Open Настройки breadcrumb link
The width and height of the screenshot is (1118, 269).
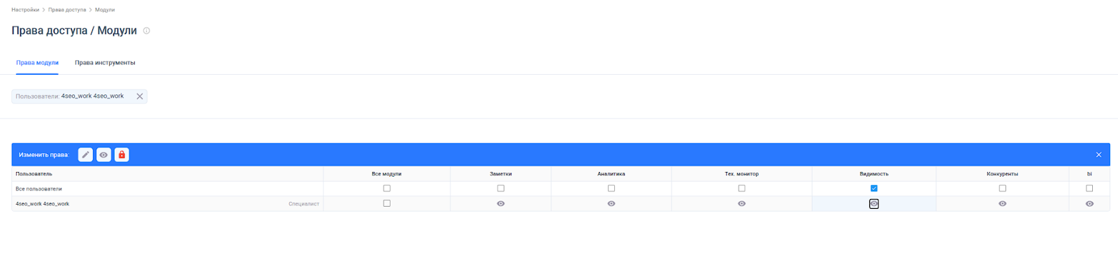[25, 10]
